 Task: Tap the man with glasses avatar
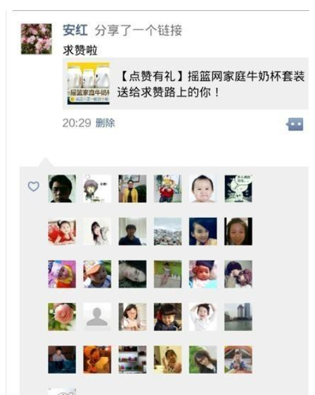click(x=62, y=189)
